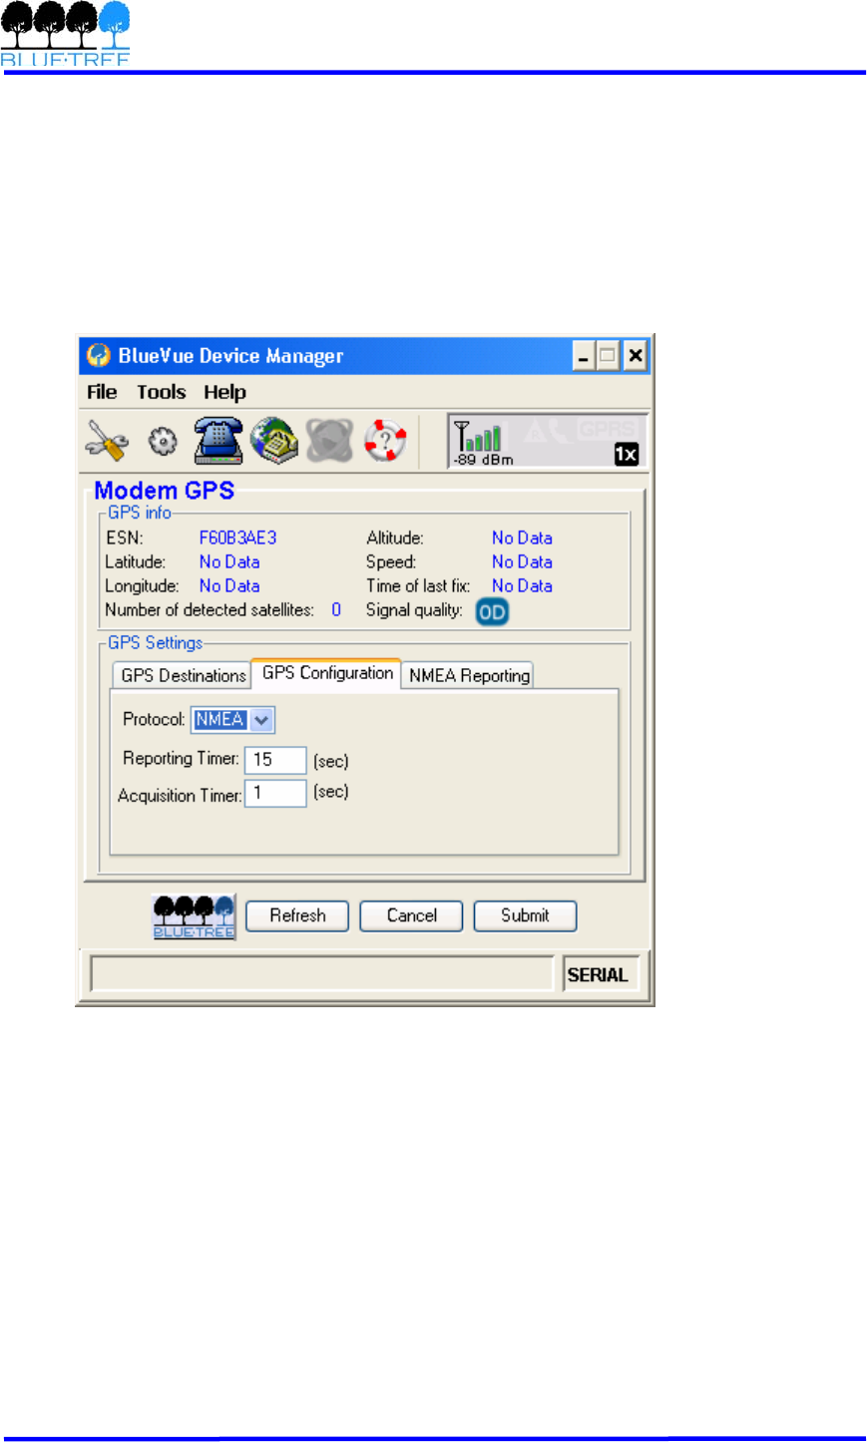Click the gear settings toolbar icon

coord(163,441)
